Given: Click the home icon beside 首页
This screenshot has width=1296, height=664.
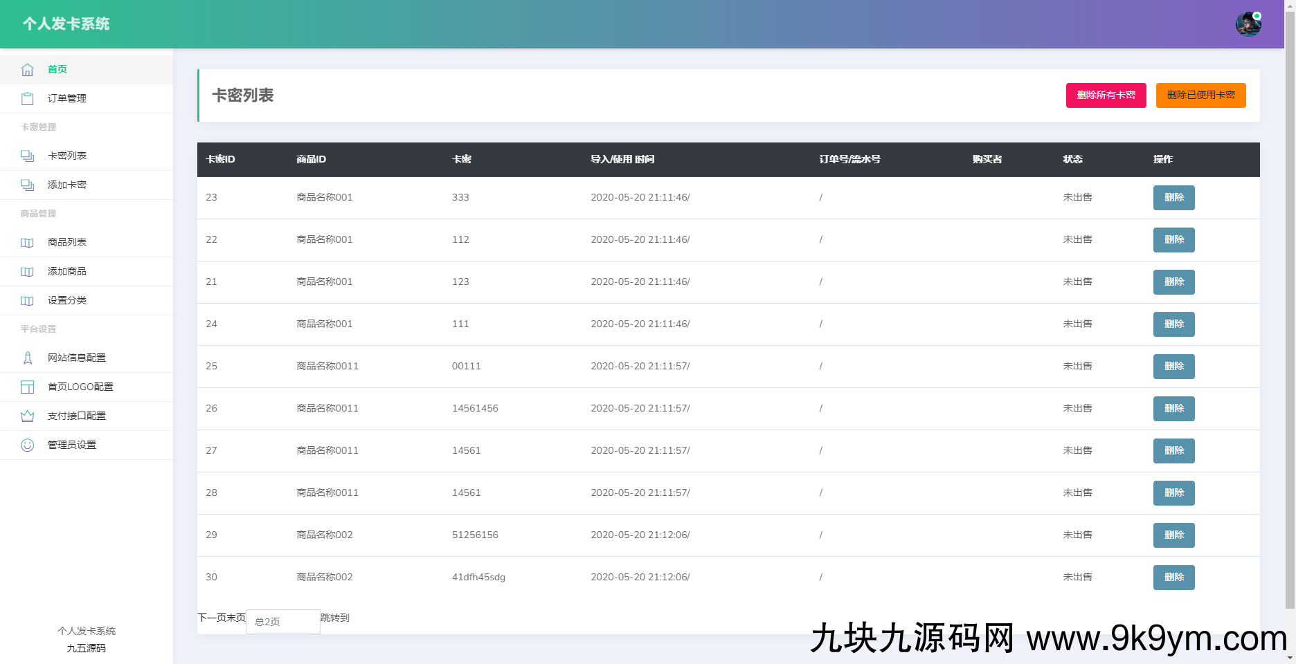Looking at the screenshot, I should pyautogui.click(x=27, y=70).
